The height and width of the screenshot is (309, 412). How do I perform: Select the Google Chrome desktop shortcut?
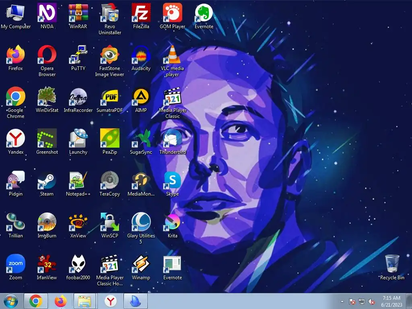[16, 96]
